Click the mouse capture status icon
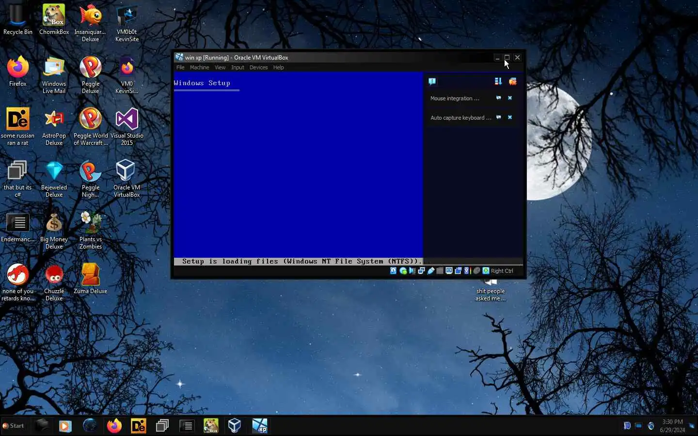This screenshot has height=436, width=698. coord(476,271)
